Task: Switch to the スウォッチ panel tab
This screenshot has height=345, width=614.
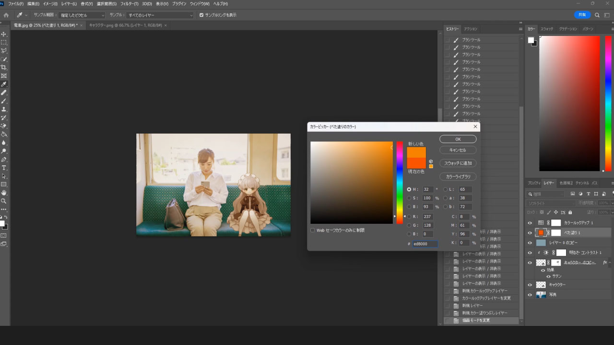Action: [547, 29]
